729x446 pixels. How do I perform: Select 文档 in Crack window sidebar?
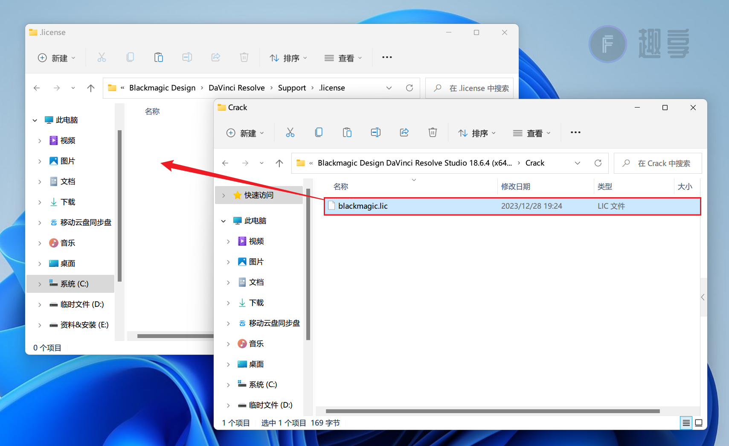pyautogui.click(x=256, y=283)
